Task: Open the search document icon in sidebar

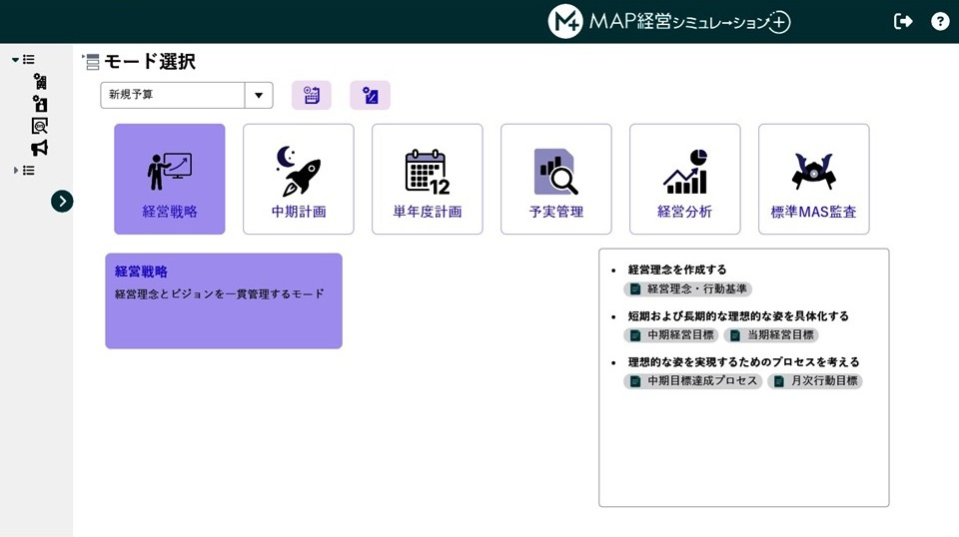Action: point(40,126)
